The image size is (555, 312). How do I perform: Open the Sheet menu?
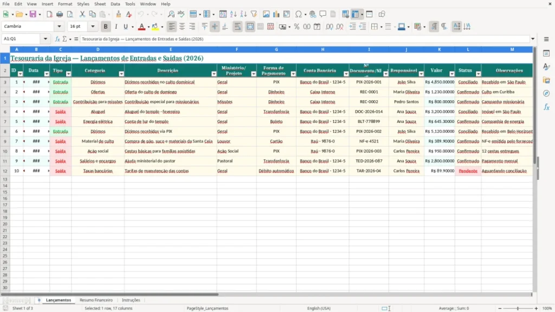pos(100,4)
